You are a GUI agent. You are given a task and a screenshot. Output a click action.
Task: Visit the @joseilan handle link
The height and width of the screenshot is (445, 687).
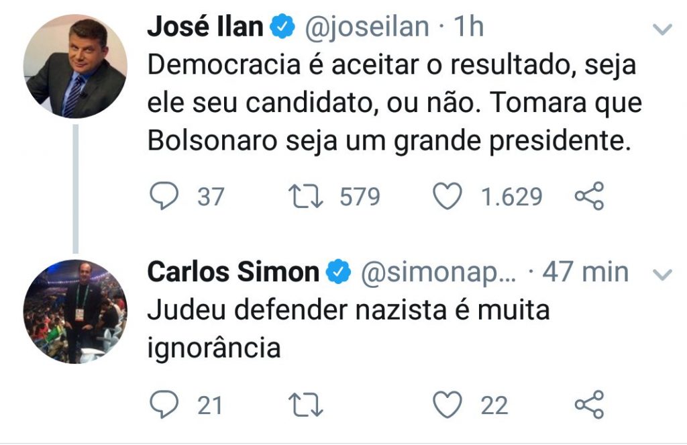coord(367,27)
